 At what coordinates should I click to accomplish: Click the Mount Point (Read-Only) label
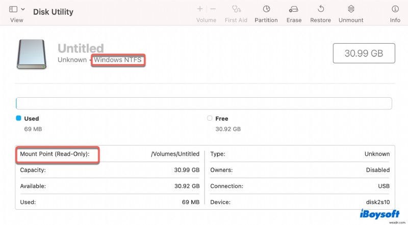coord(55,154)
